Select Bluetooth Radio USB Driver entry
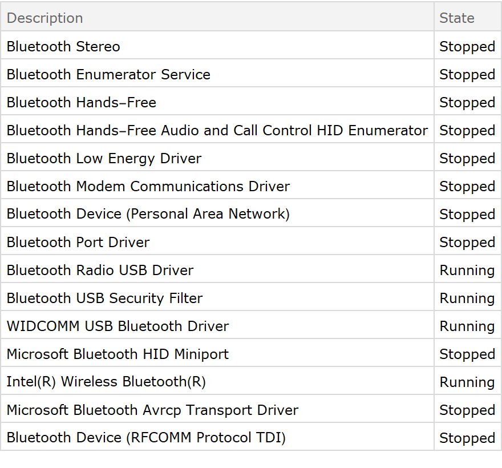 (100, 270)
